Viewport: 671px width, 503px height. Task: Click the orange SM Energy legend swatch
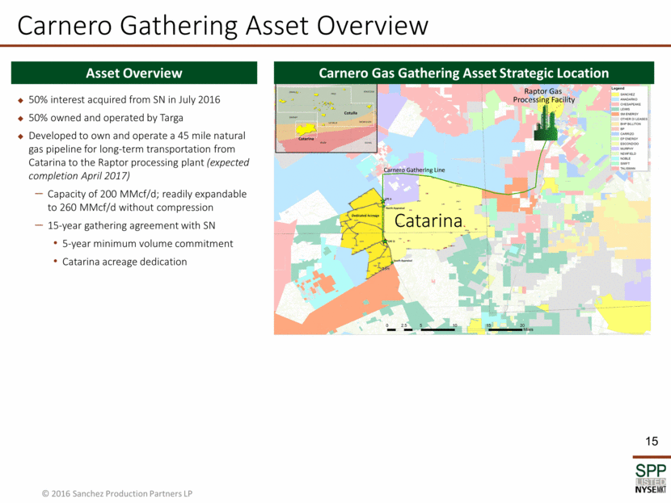pyautogui.click(x=615, y=115)
